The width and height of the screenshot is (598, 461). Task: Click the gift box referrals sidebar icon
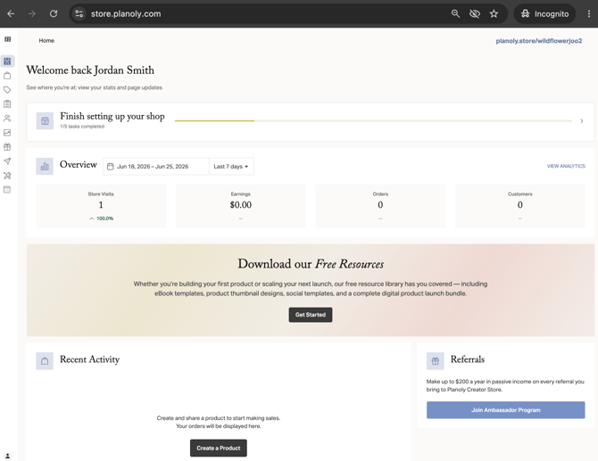click(7, 146)
